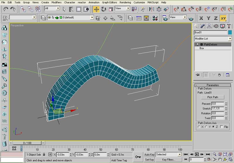The height and width of the screenshot is (163, 234).
Task: Click the Play Animation button
Action: tap(197, 154)
